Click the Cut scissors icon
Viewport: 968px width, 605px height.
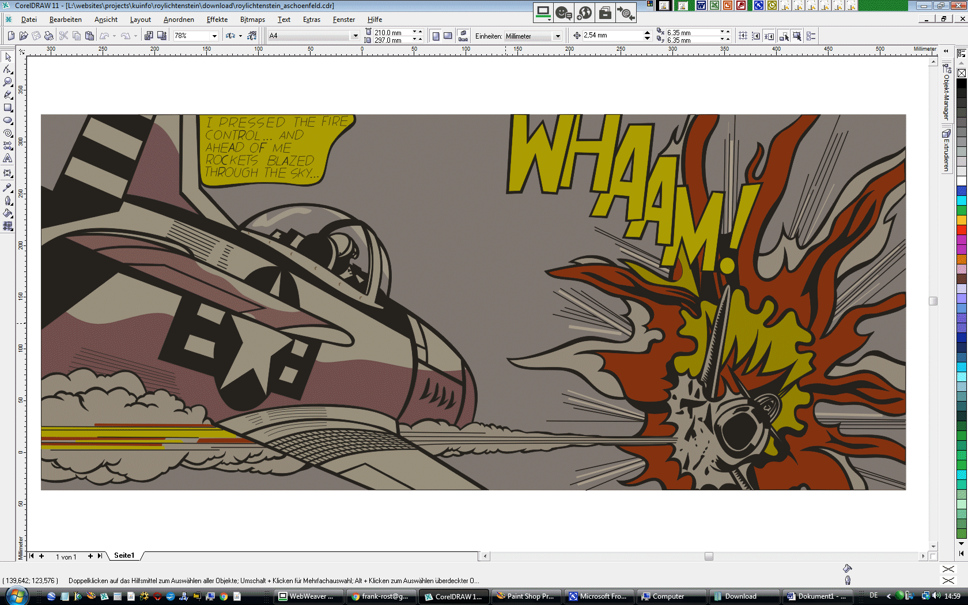pyautogui.click(x=64, y=36)
